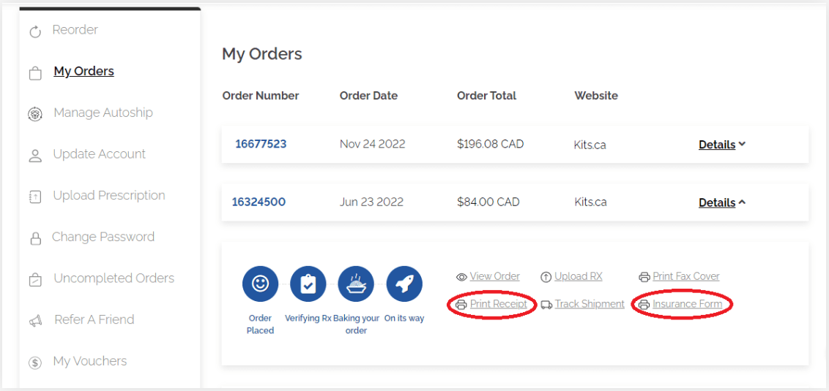Click the Refer A Friend megaphone icon
829x391 pixels.
click(x=34, y=321)
